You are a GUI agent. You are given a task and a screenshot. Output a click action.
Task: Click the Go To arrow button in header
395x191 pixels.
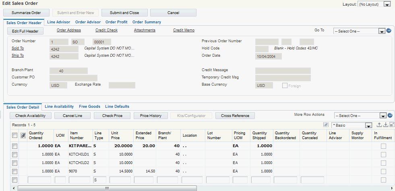click(x=389, y=31)
